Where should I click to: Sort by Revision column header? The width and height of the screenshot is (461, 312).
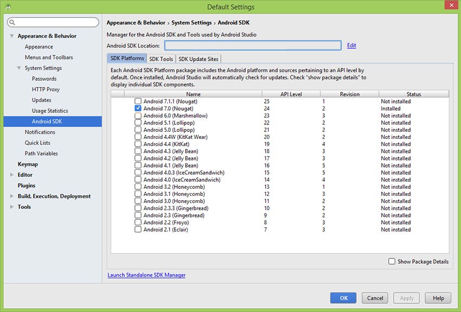[350, 94]
